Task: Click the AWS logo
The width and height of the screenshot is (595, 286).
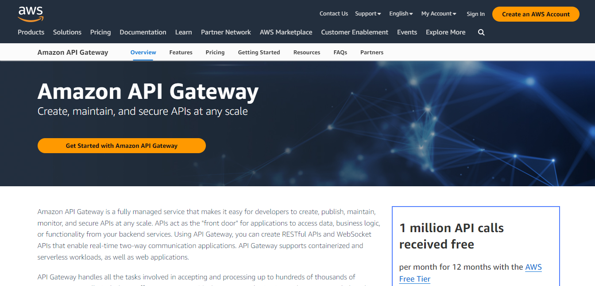Action: [31, 14]
